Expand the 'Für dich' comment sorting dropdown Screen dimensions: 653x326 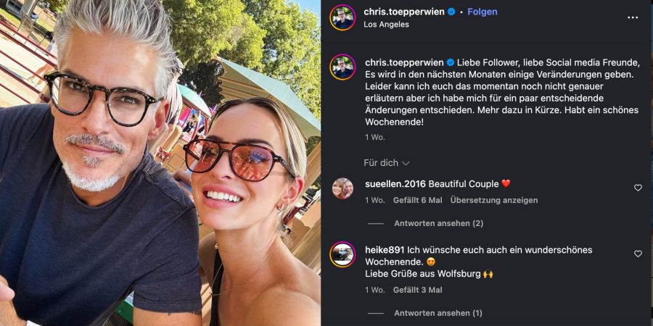387,163
